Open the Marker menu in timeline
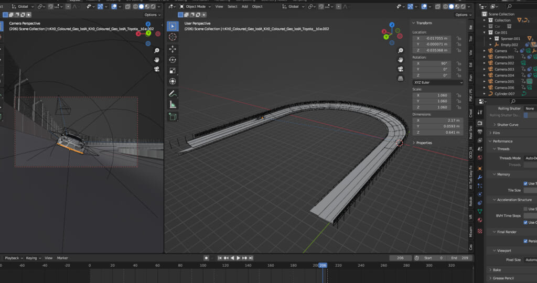 tap(62, 258)
